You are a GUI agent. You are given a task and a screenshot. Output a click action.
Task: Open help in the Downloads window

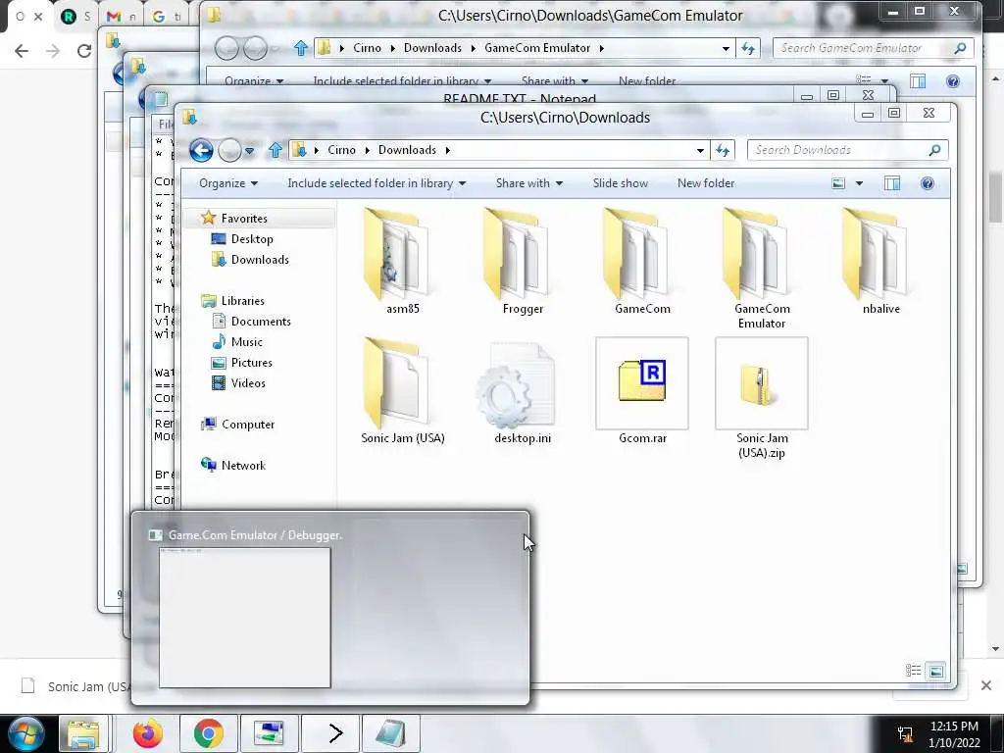pyautogui.click(x=928, y=183)
